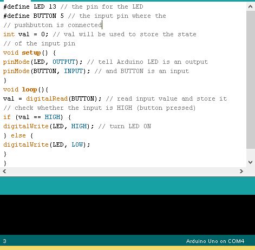255x250 pixels.
Task: Click the vertical scrollbar thumb
Action: (x=251, y=80)
